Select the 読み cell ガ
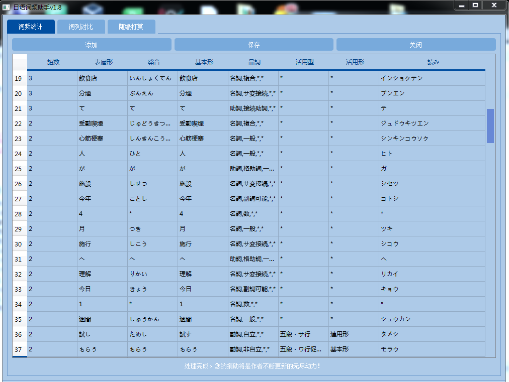Screen dimensions: 509x382 point(432,169)
